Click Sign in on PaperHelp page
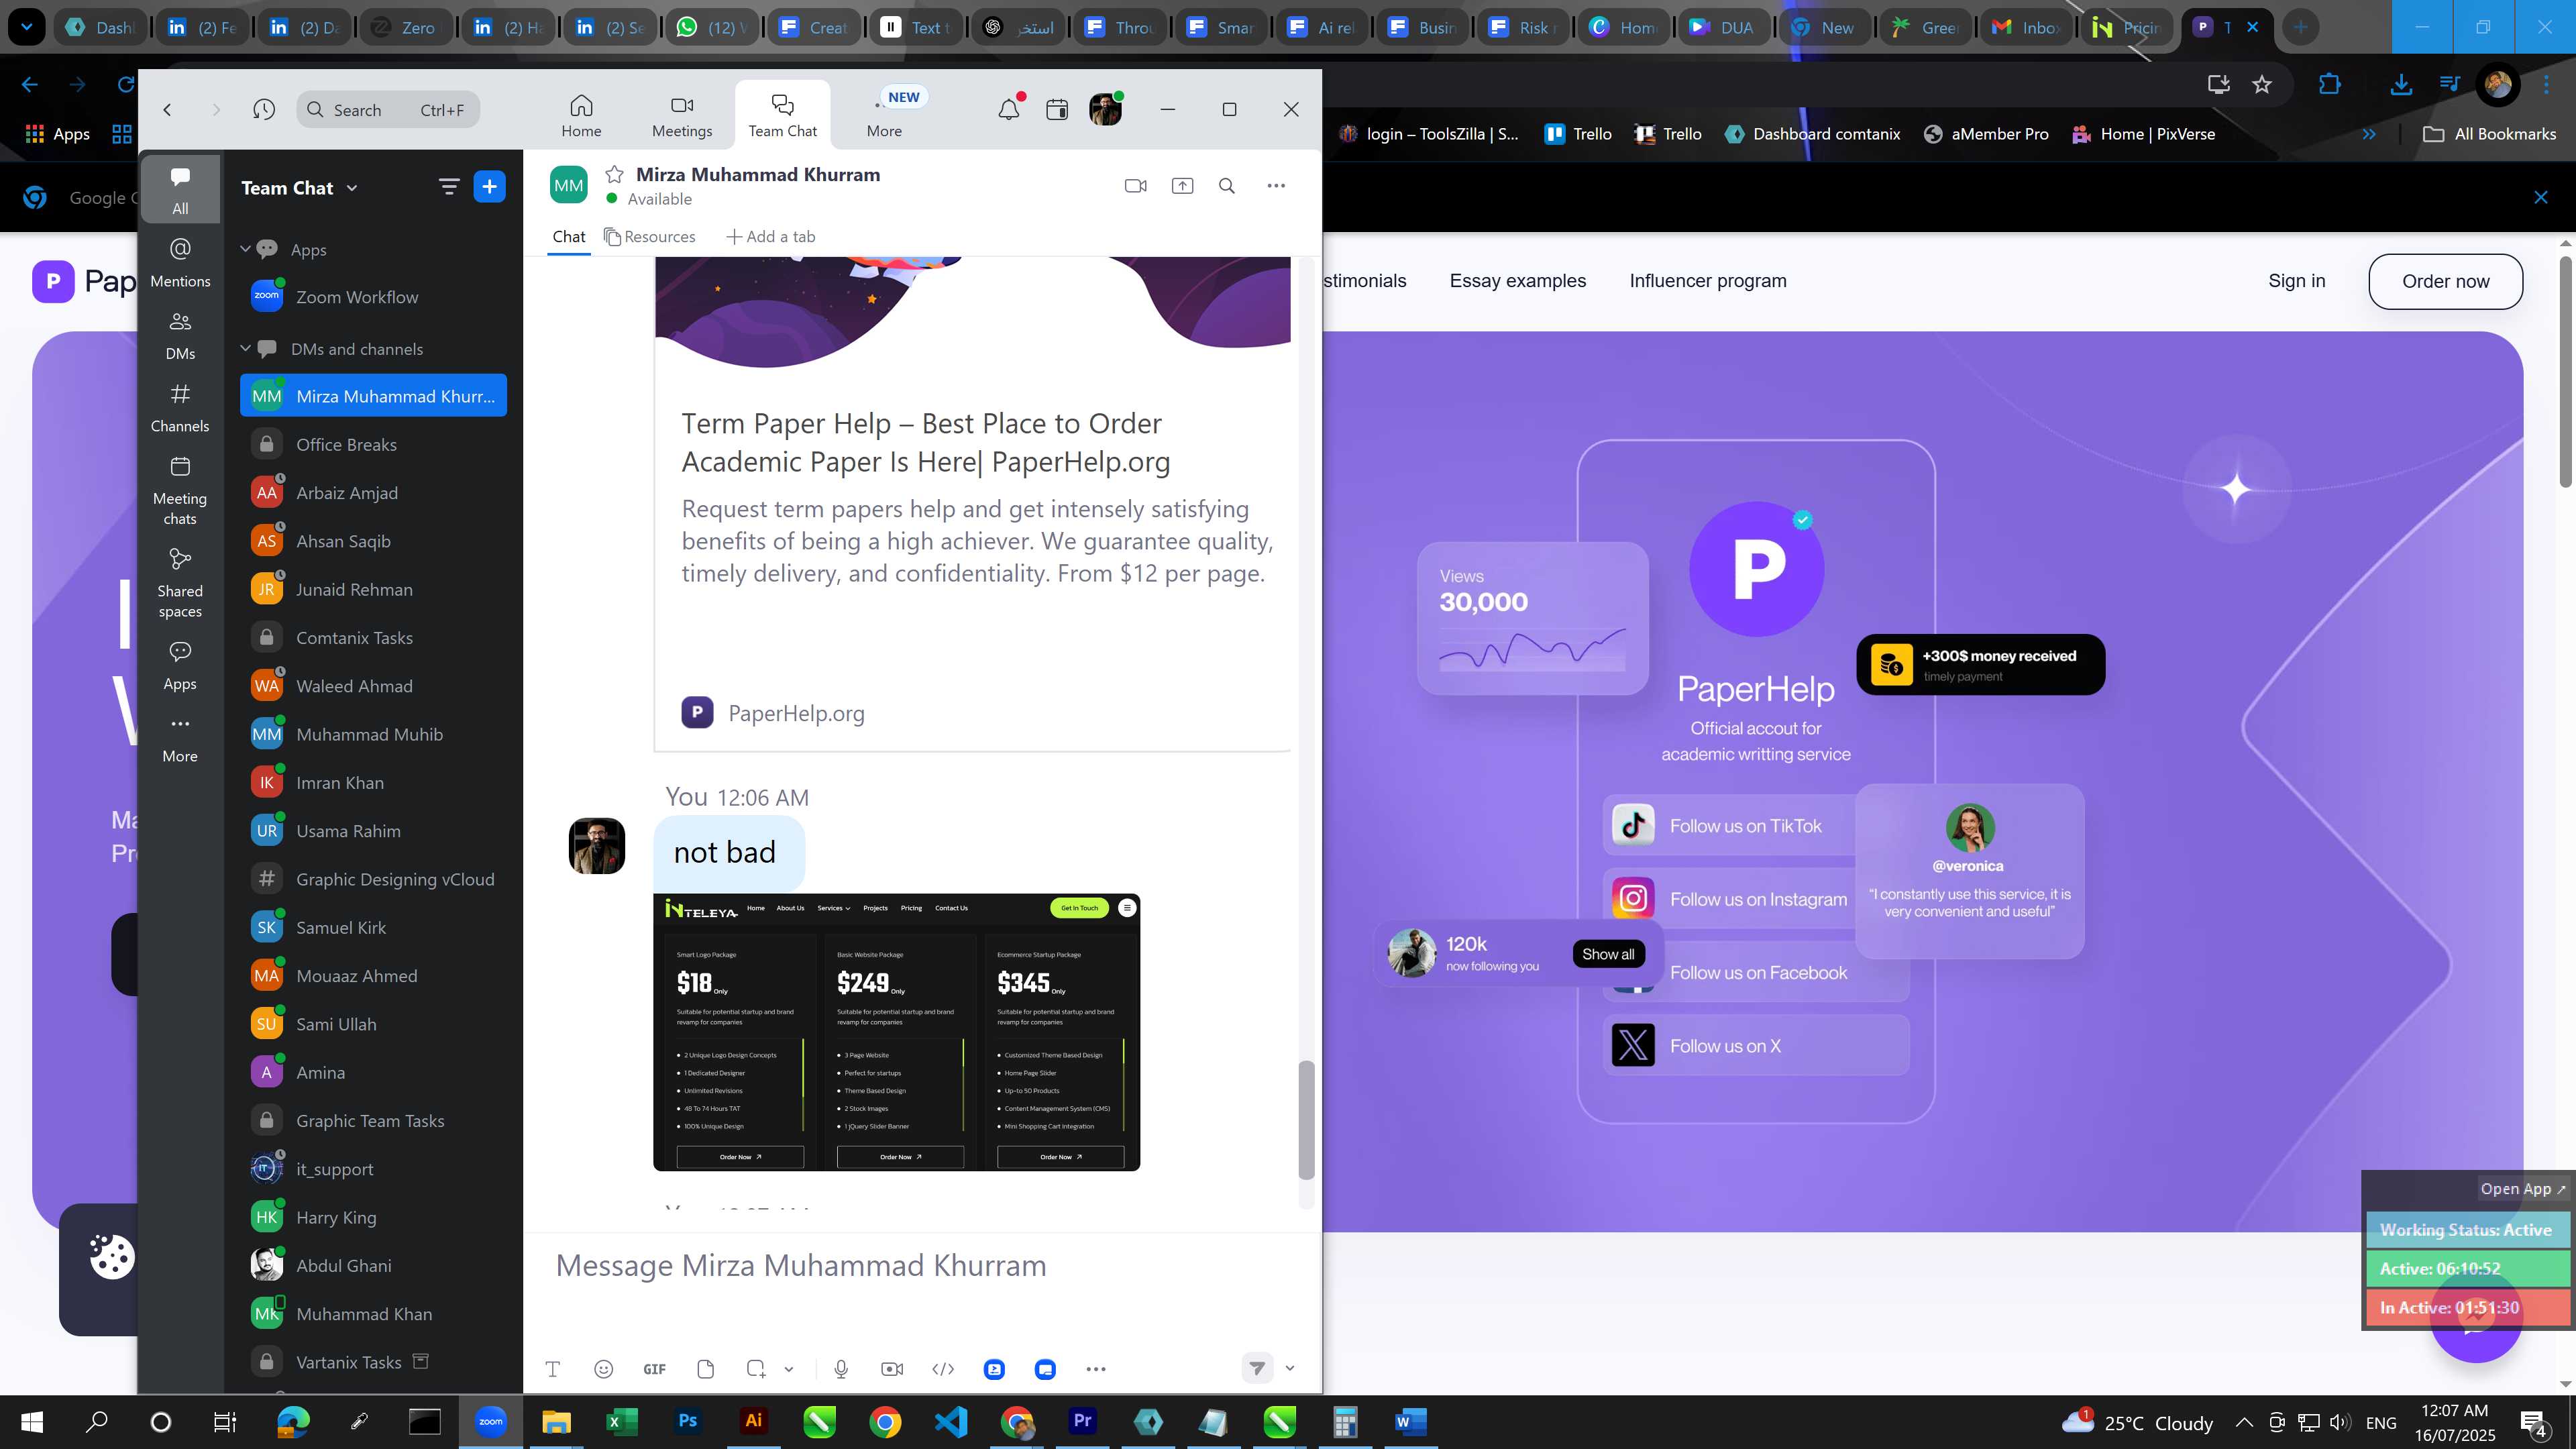2576x1449 pixels. (2296, 281)
